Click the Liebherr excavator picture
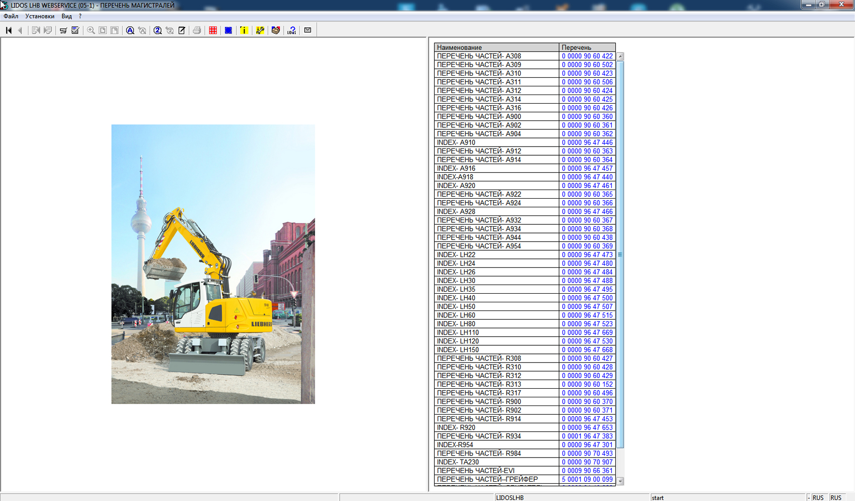This screenshot has height=501, width=855. point(213,264)
